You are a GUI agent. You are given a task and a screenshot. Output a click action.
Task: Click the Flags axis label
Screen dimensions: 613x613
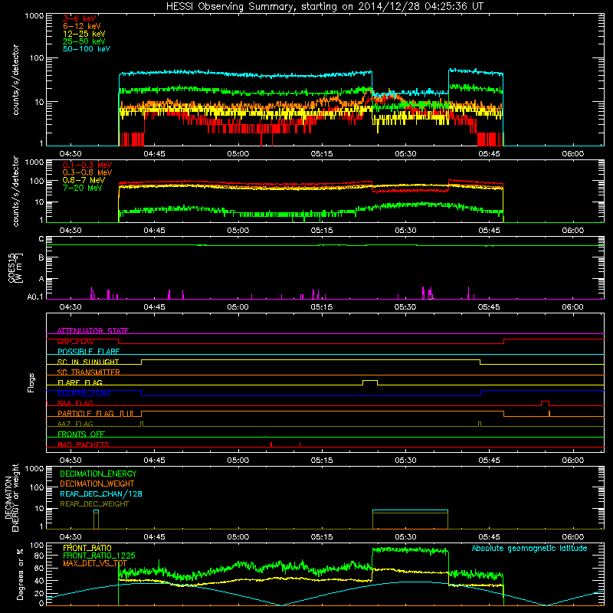click(31, 382)
